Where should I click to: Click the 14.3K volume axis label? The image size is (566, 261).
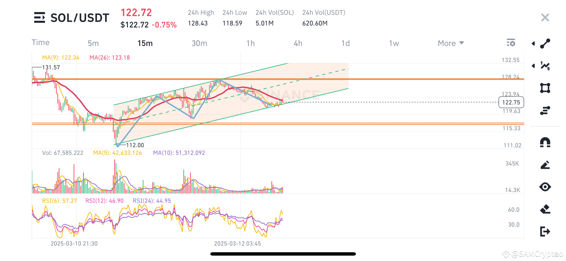click(x=512, y=190)
